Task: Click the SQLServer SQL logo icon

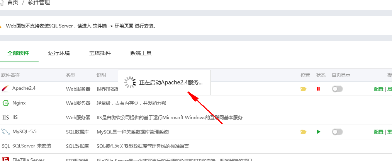Action: coord(6,146)
